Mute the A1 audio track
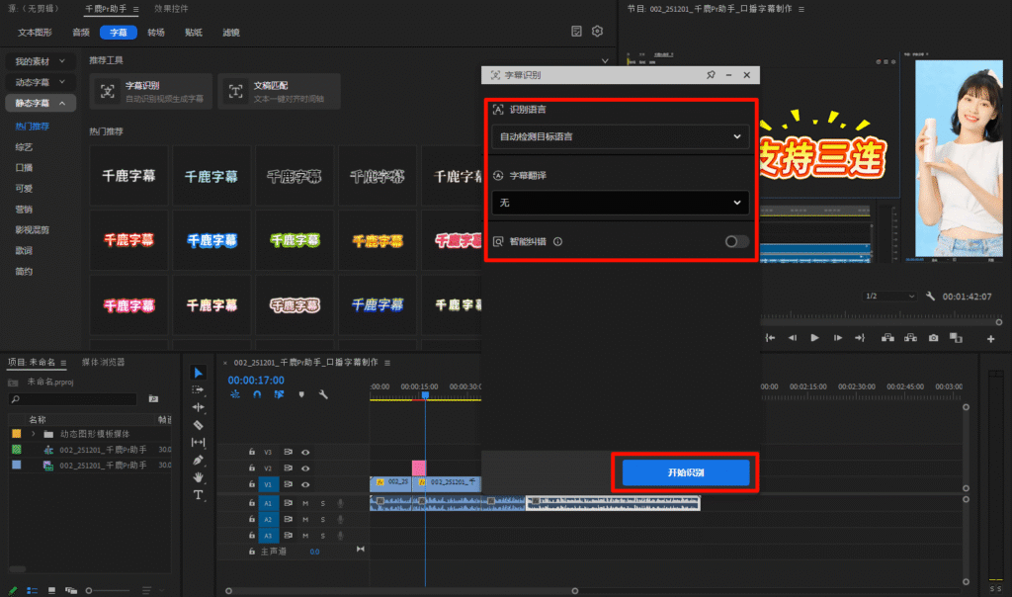The image size is (1012, 597). tap(305, 502)
